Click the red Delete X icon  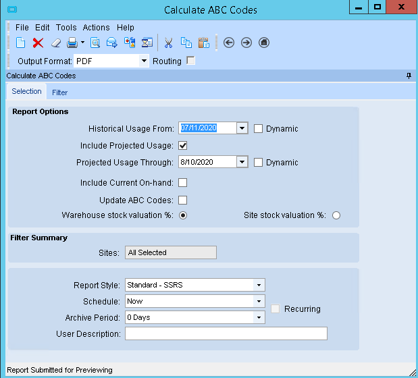[38, 43]
